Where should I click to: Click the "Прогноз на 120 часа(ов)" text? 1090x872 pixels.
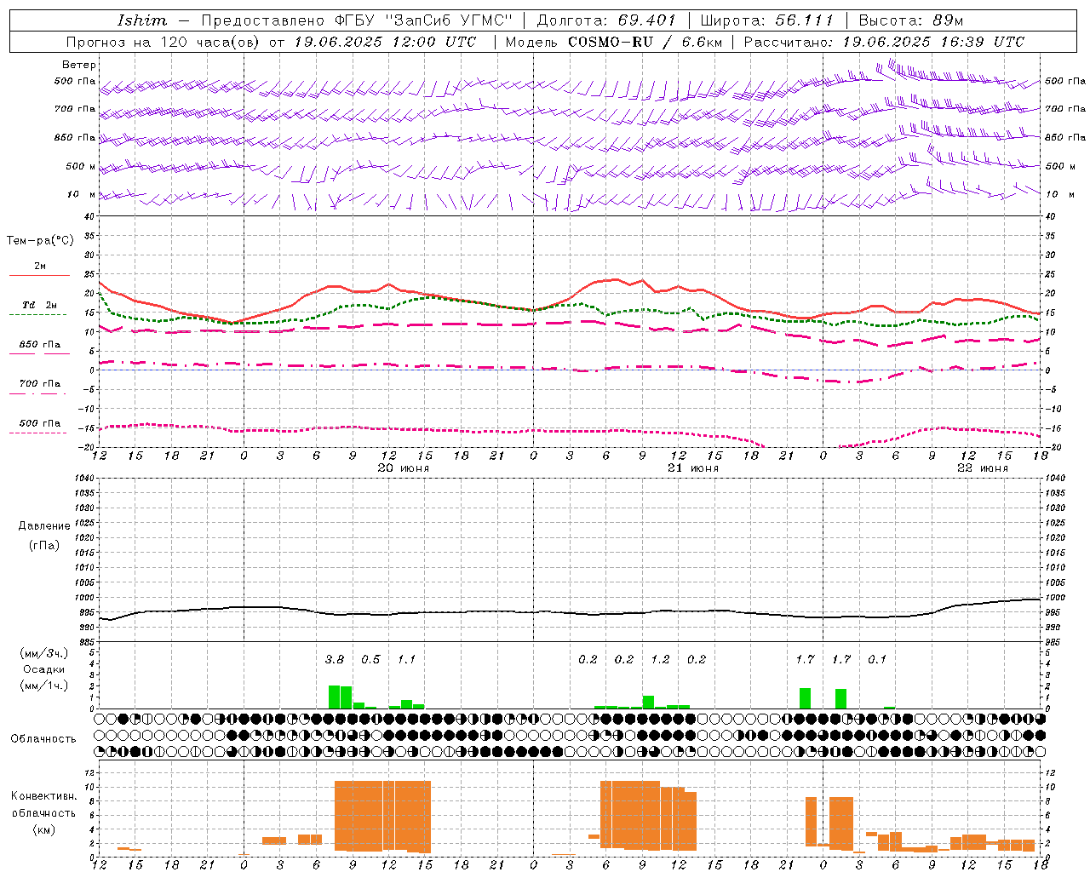(x=163, y=42)
